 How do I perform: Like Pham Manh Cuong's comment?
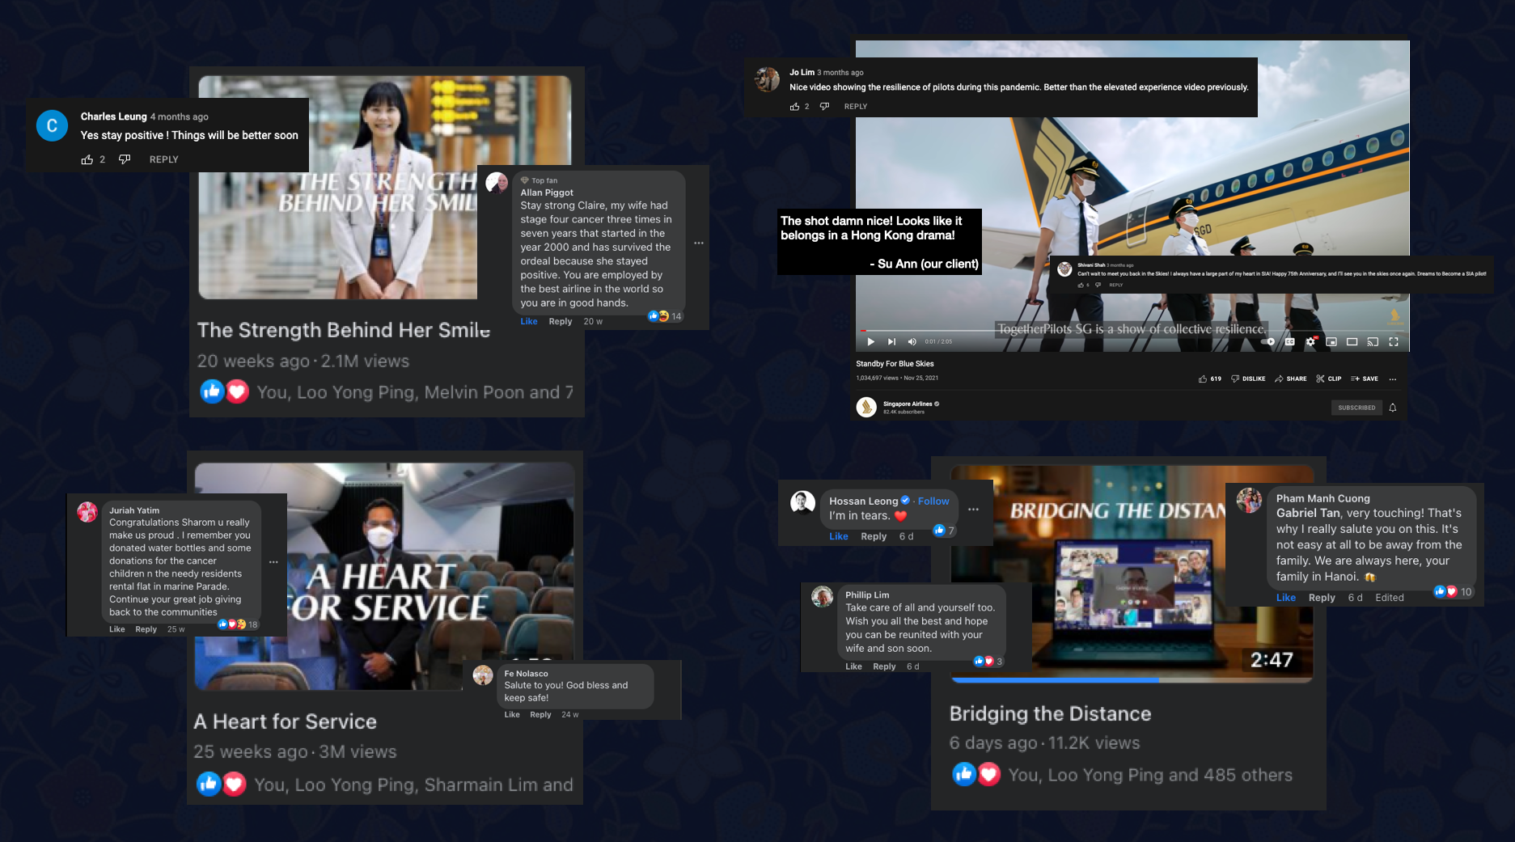1286,599
